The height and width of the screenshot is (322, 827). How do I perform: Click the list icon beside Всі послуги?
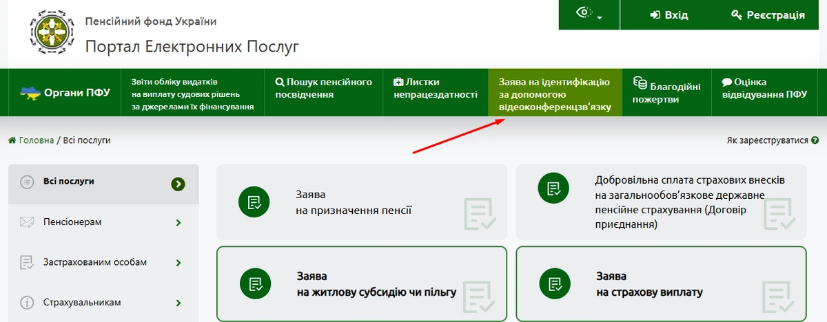[27, 182]
